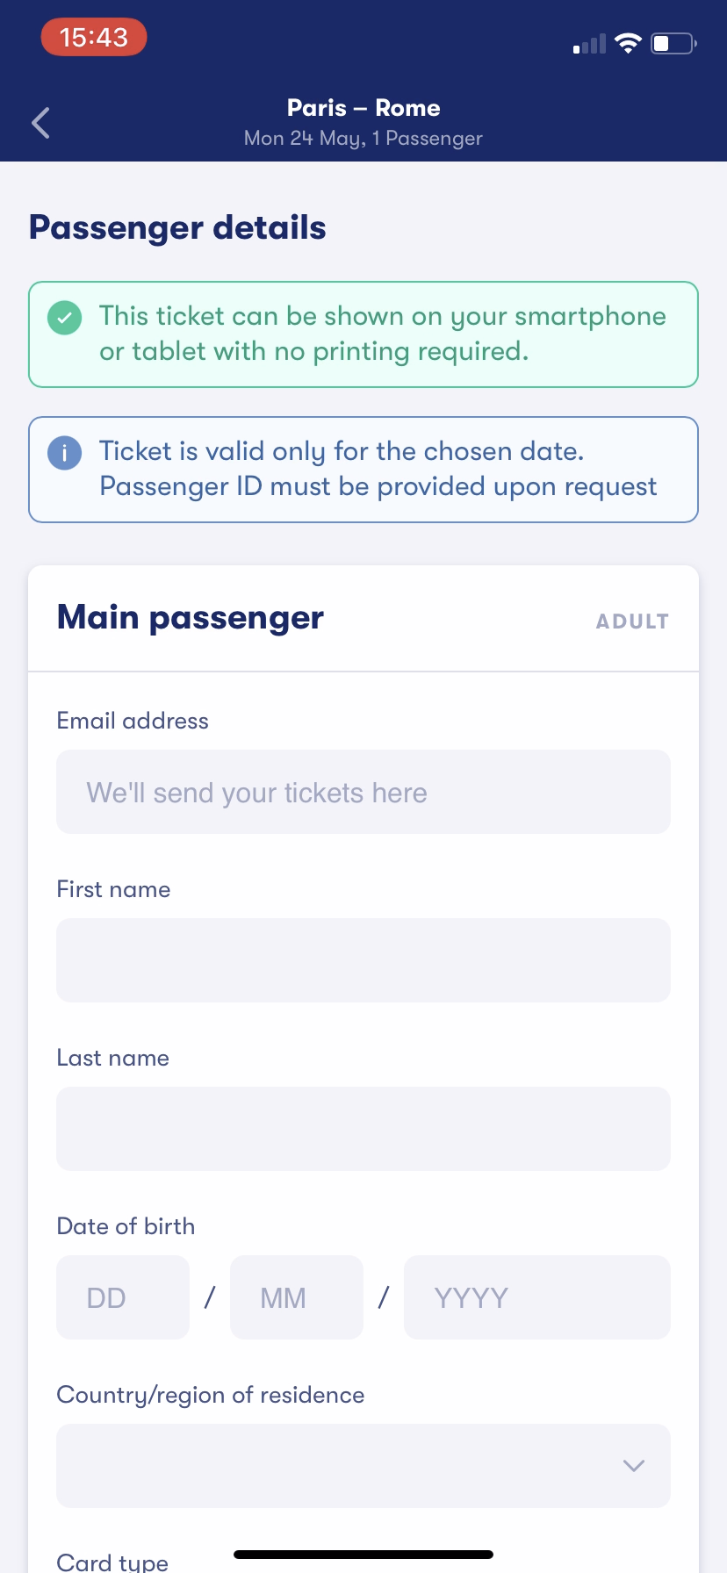
Task: Tap the red 15:43 time indicator
Action: point(94,38)
